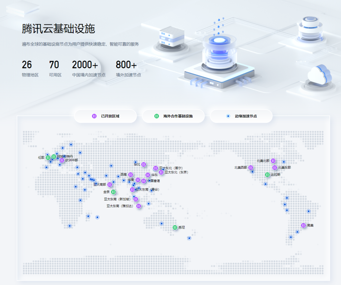Select the 南美 region purple marker
Image resolution: width=341 pixels, height=285 pixels.
(303, 225)
